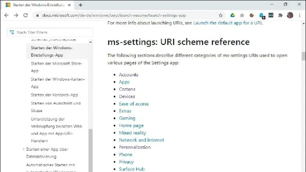306x172 pixels.
Task: Bookmark this page with the star icon
Action: click(x=220, y=15)
